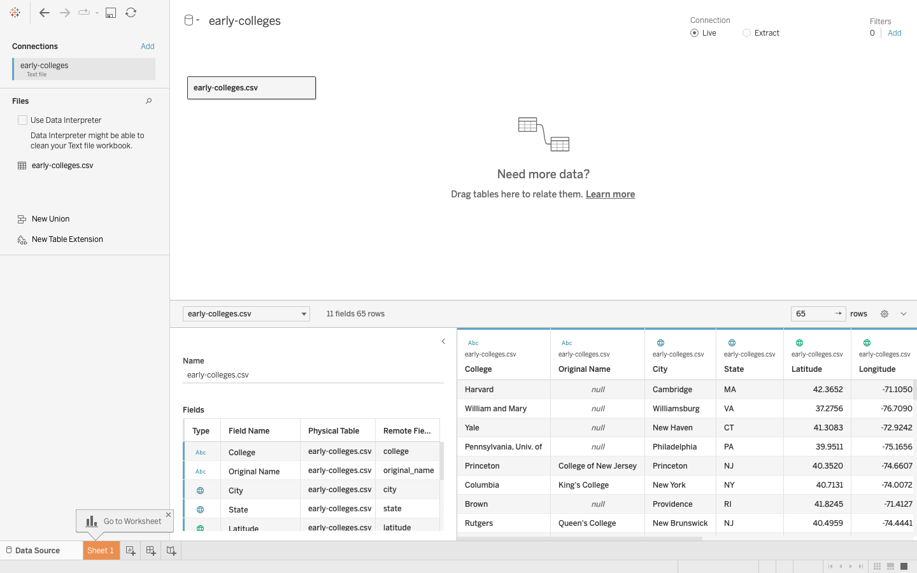Dismiss the Go to Worksheet tooltip

click(x=168, y=514)
